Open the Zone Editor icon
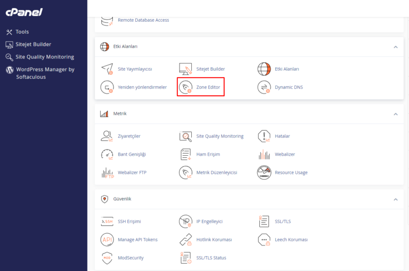The width and height of the screenshot is (409, 271). point(186,87)
